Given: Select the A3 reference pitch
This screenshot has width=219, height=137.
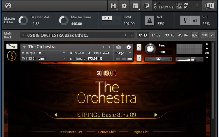Looking at the screenshot, I should 195,20.
